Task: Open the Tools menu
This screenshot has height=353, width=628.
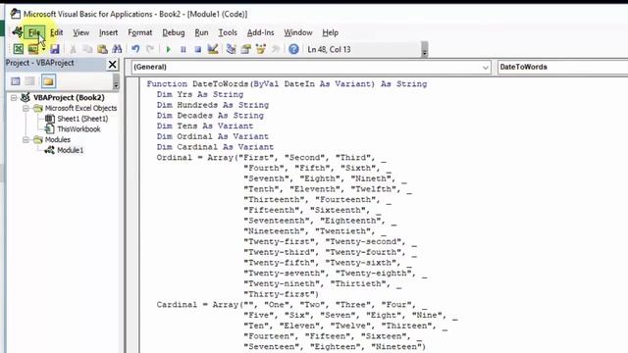Action: pyautogui.click(x=228, y=32)
